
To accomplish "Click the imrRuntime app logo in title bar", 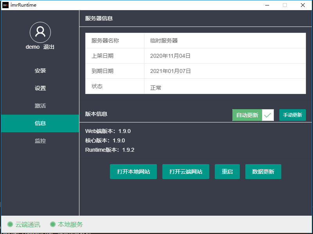I will point(5,5).
